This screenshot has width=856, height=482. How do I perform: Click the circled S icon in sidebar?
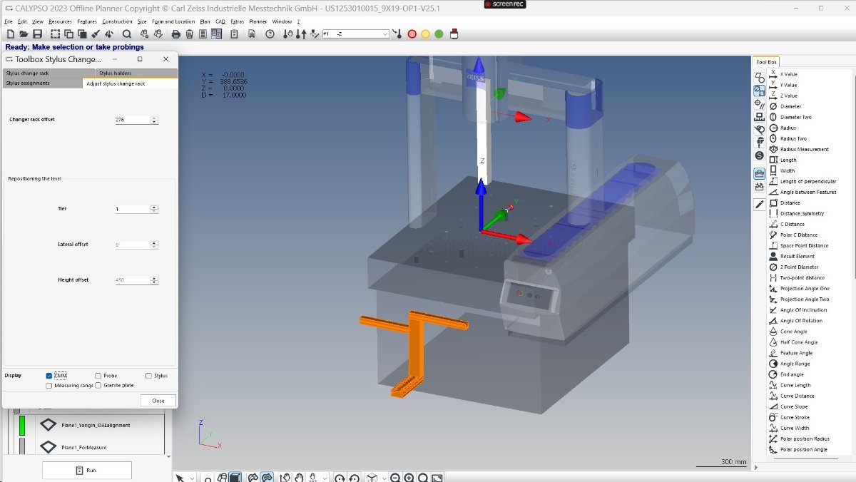(759, 155)
